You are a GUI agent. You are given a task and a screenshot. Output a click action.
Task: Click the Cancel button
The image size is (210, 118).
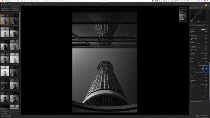click(x=198, y=116)
